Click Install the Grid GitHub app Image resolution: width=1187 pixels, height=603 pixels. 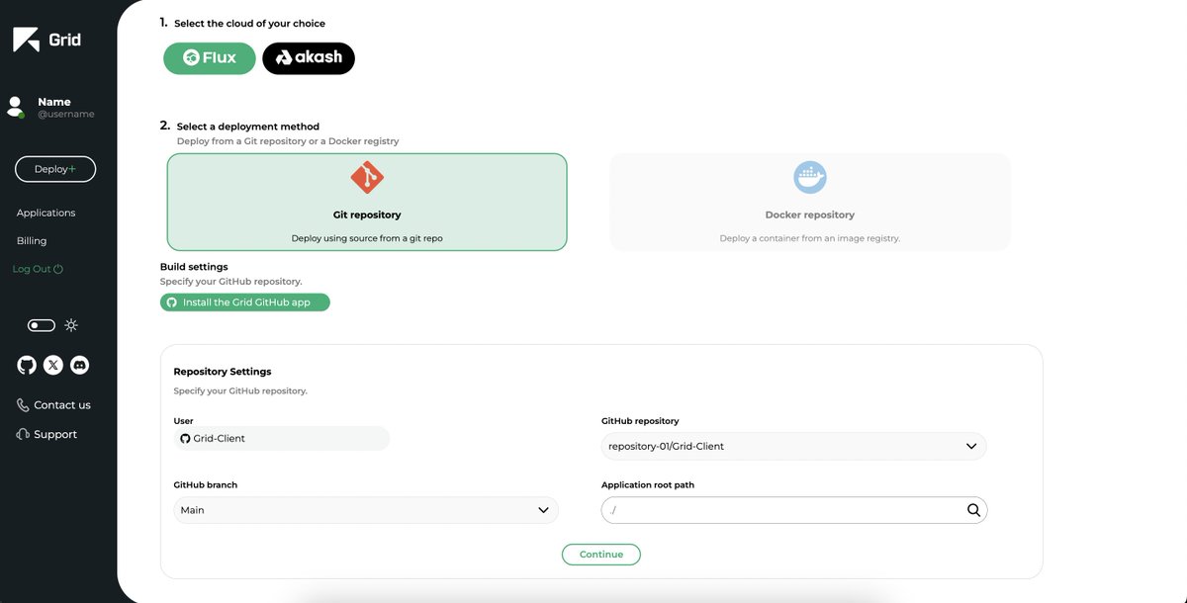[x=245, y=302]
